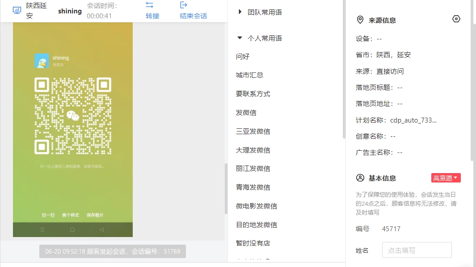Viewport: 476px width, 267px height.
Task: Click the 姓名 input field
Action: (417, 250)
